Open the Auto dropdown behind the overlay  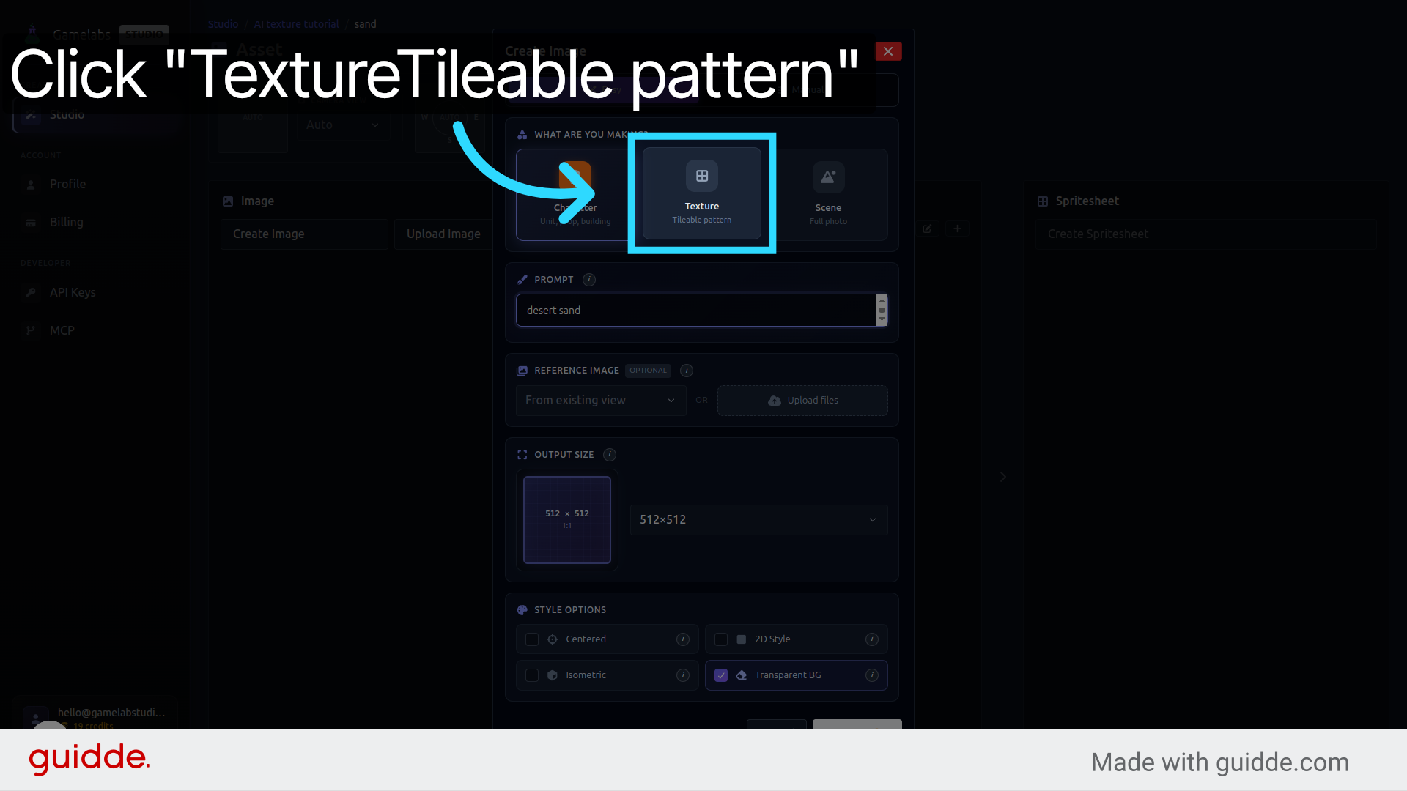coord(343,125)
